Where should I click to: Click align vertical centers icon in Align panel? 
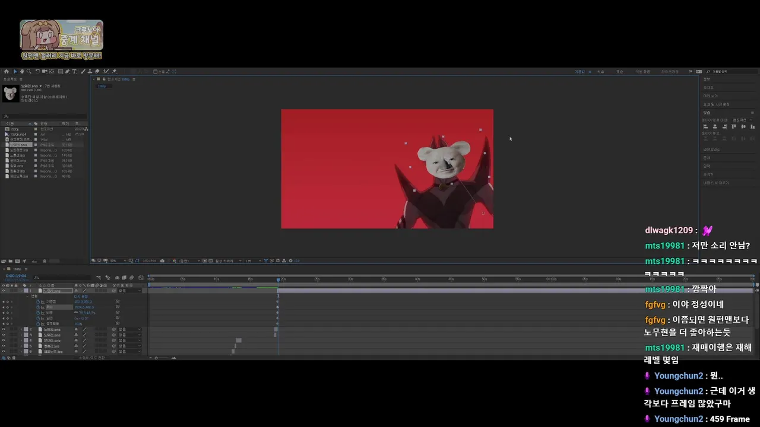pos(743,126)
